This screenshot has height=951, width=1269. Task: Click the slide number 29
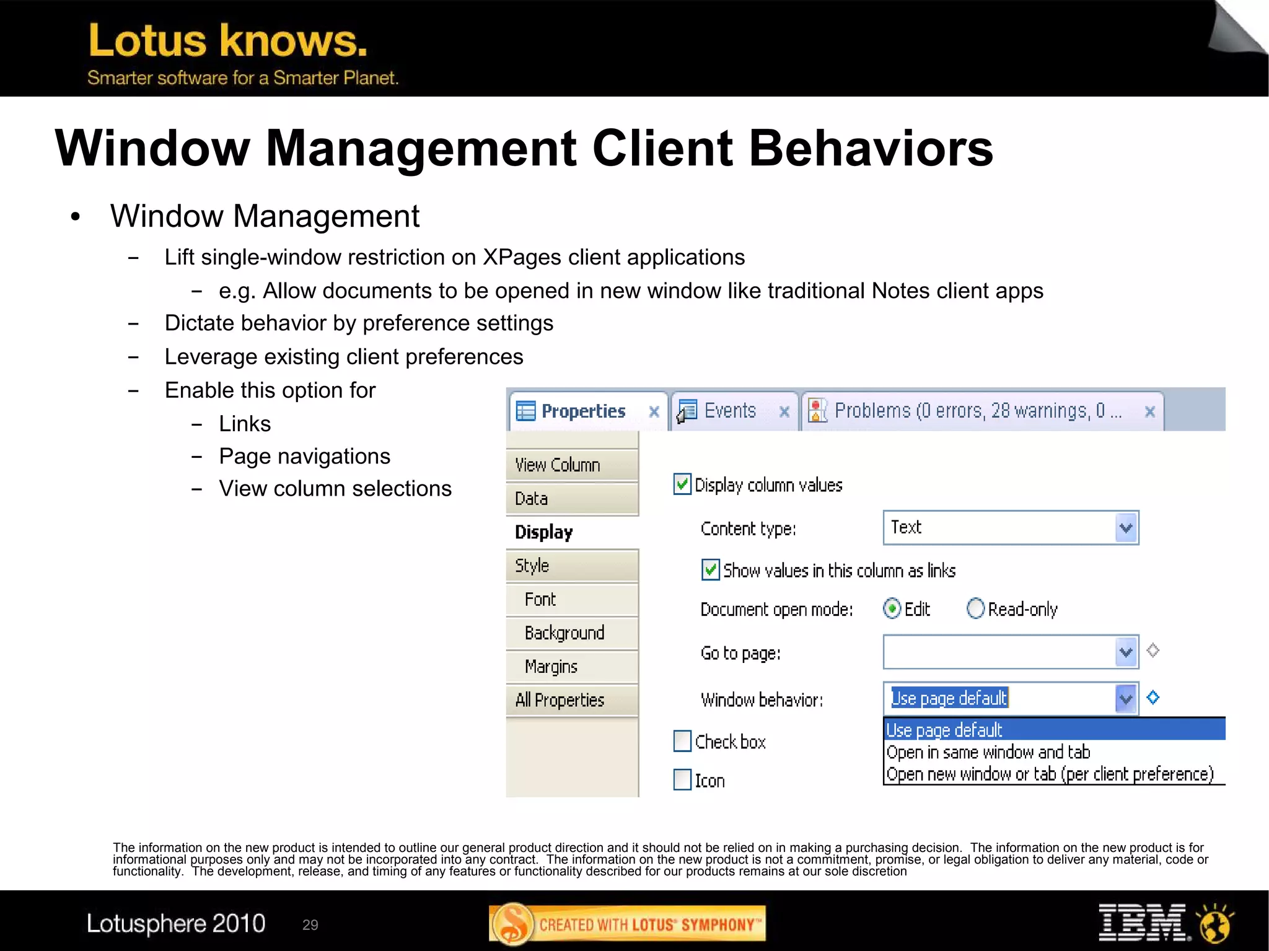pyautogui.click(x=310, y=925)
